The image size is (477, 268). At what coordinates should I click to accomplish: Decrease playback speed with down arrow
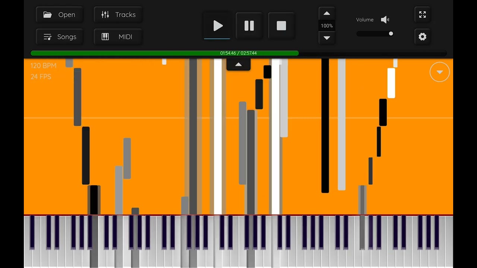coord(327,38)
